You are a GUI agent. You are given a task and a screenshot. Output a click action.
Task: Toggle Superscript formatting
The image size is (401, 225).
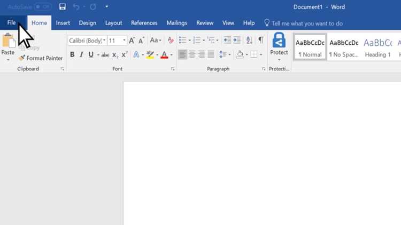[x=125, y=54]
